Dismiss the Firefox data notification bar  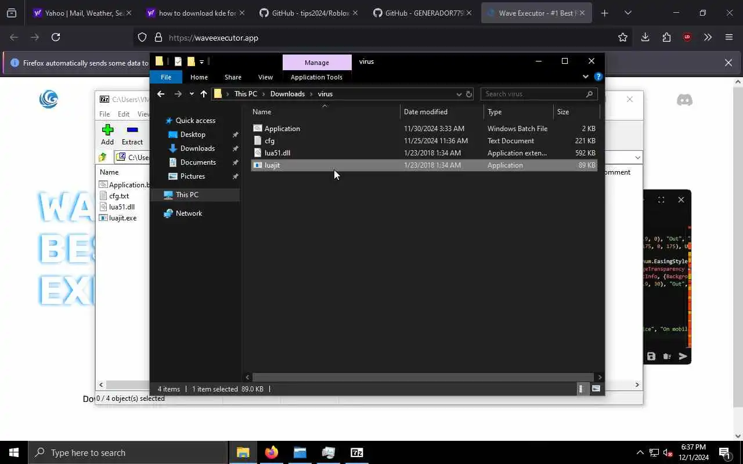tap(728, 63)
